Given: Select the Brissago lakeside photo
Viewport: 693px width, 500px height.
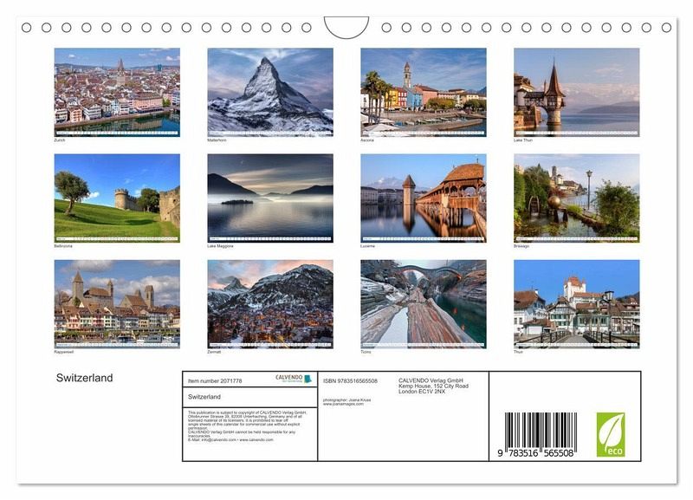Looking at the screenshot, I should click(576, 198).
